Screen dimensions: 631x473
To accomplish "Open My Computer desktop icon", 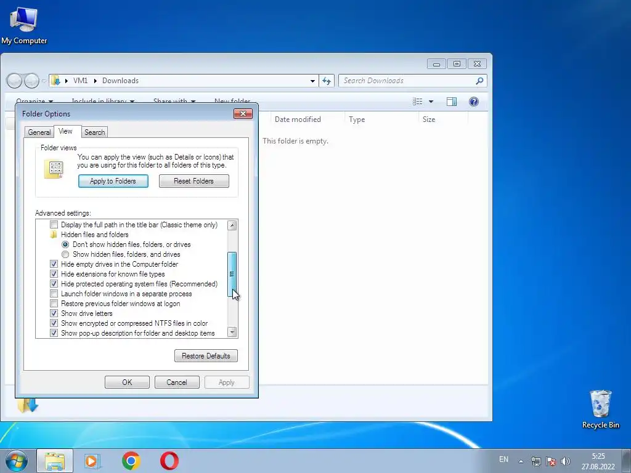I will [24, 25].
